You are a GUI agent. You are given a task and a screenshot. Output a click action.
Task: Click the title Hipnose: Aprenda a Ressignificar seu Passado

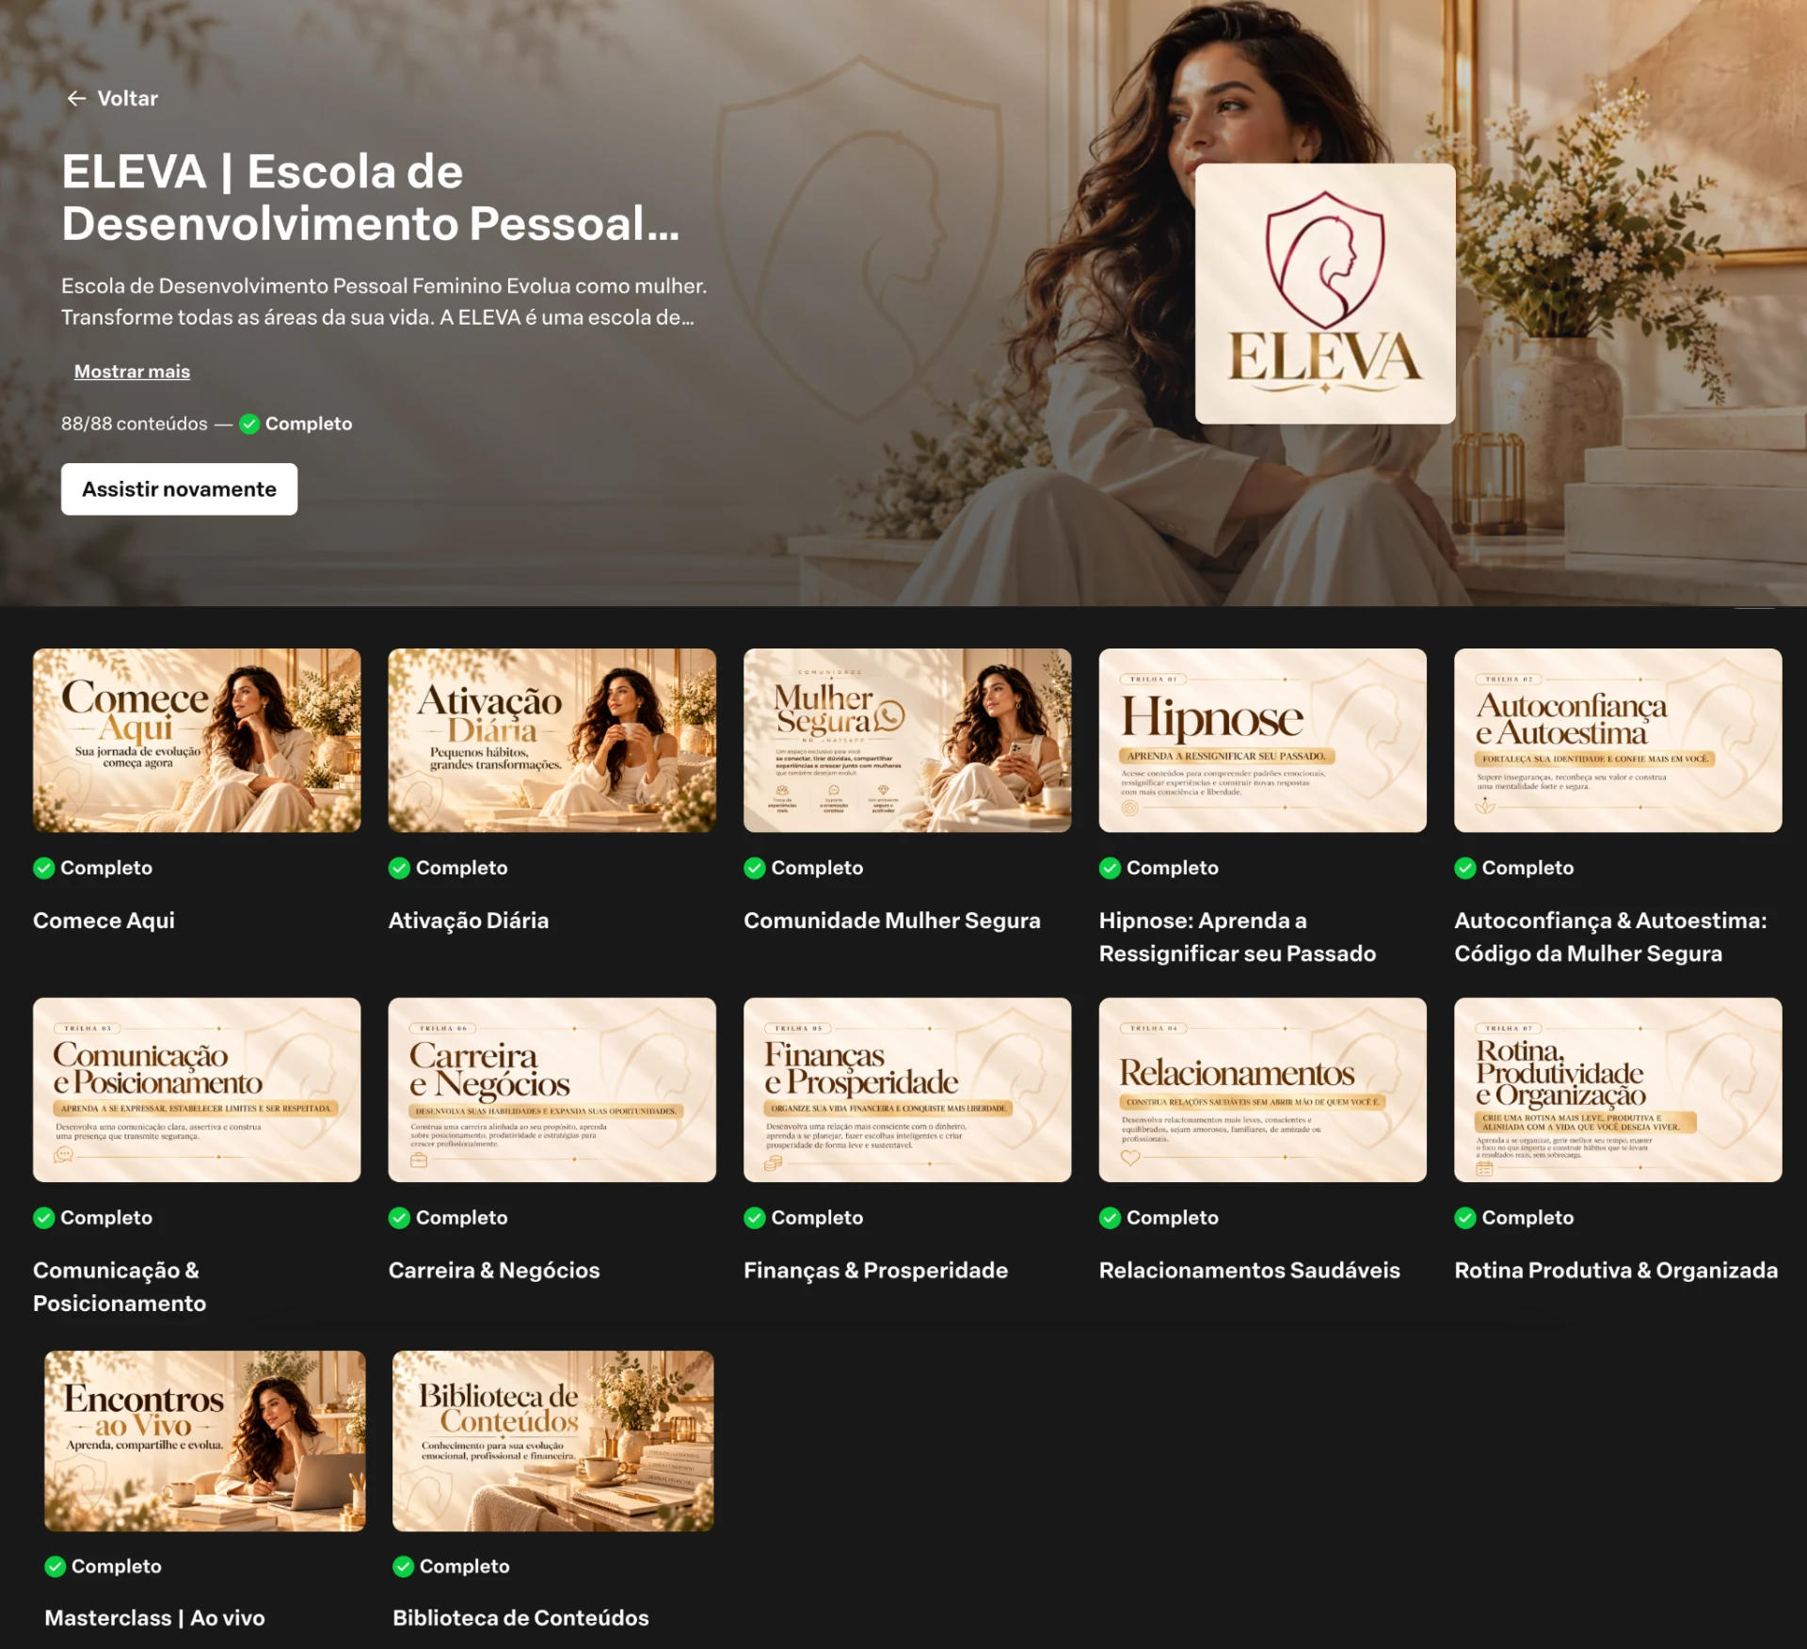click(1238, 937)
